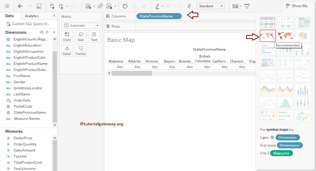Select the EnglishEducation dimension
This screenshot has height=171, width=316.
[27, 45]
